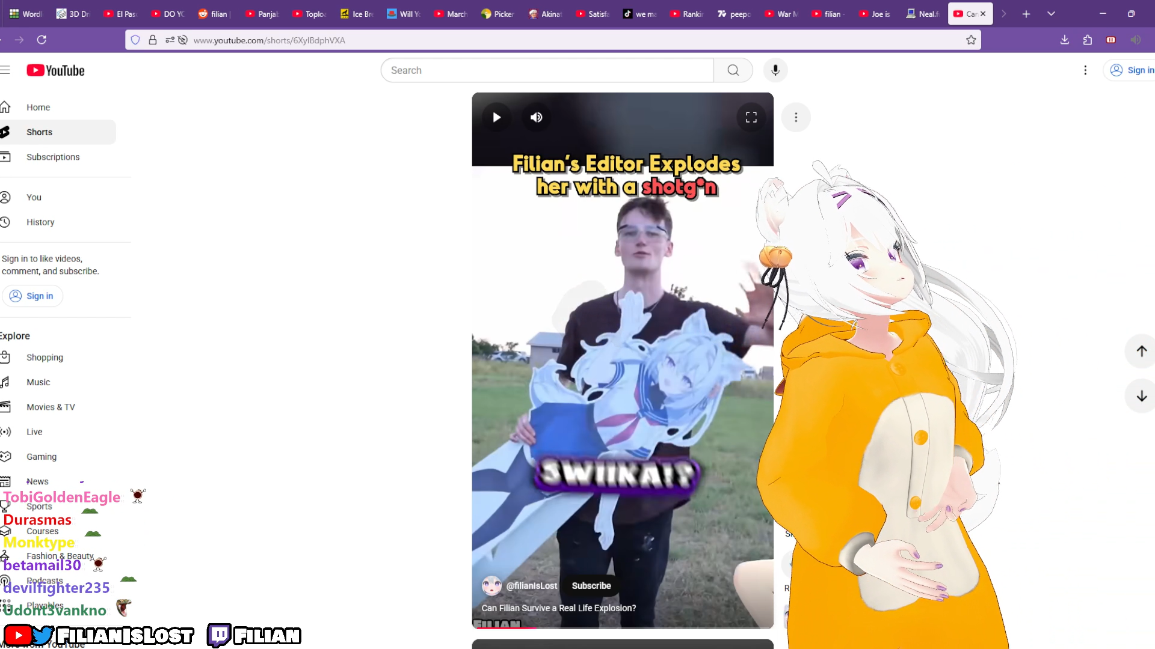1155x649 pixels.
Task: Go to previous short with up arrow
Action: (1141, 351)
